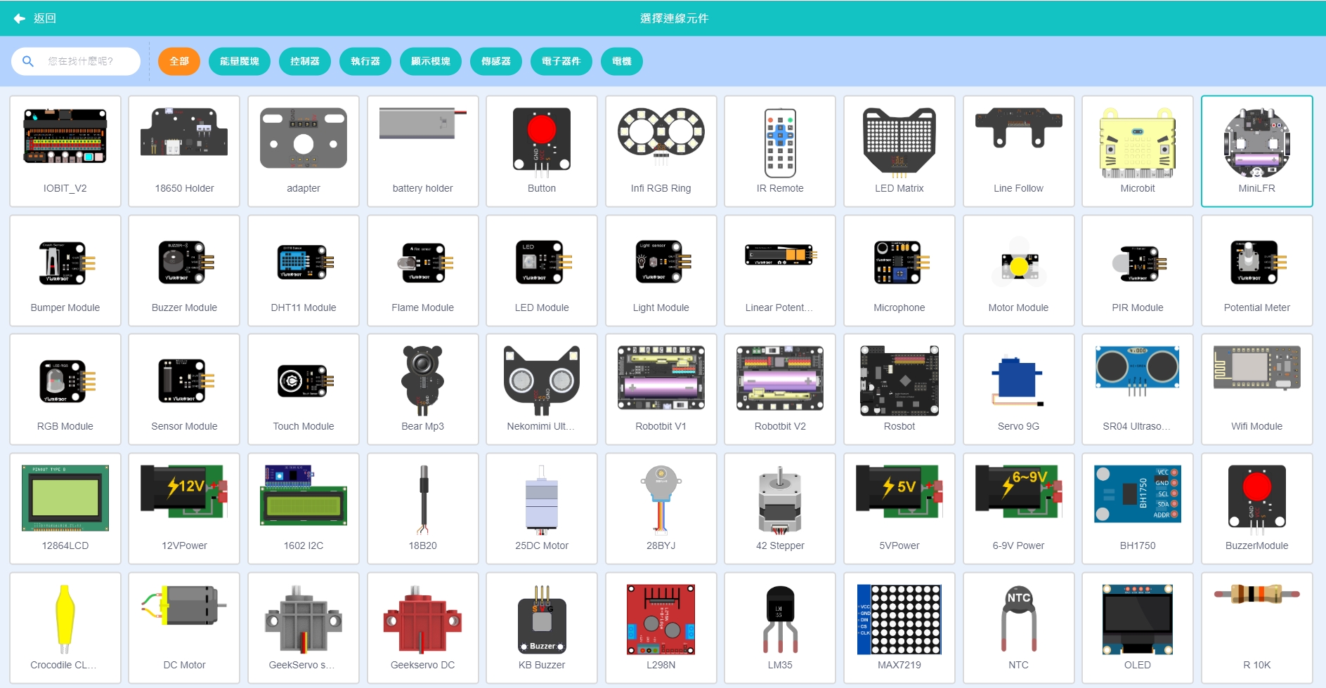Show all components with 全部 filter

[x=179, y=61]
